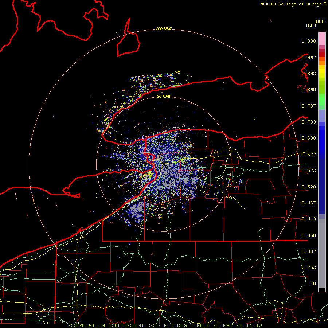
Task: Click the DCC product label
Action: click(x=320, y=22)
